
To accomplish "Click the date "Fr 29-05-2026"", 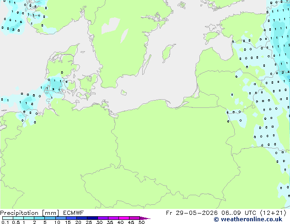I will click(192, 213).
